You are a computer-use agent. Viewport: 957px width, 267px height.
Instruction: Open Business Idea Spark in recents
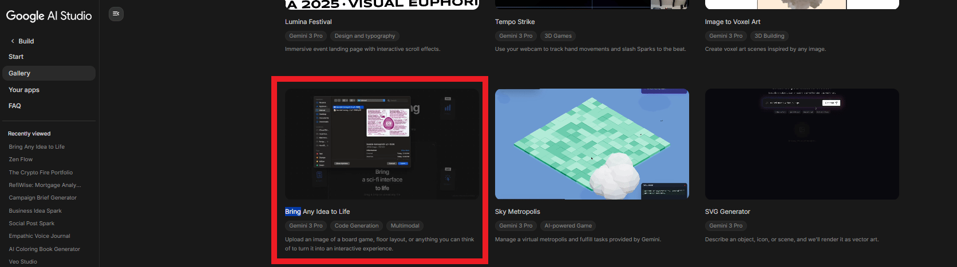coord(35,211)
